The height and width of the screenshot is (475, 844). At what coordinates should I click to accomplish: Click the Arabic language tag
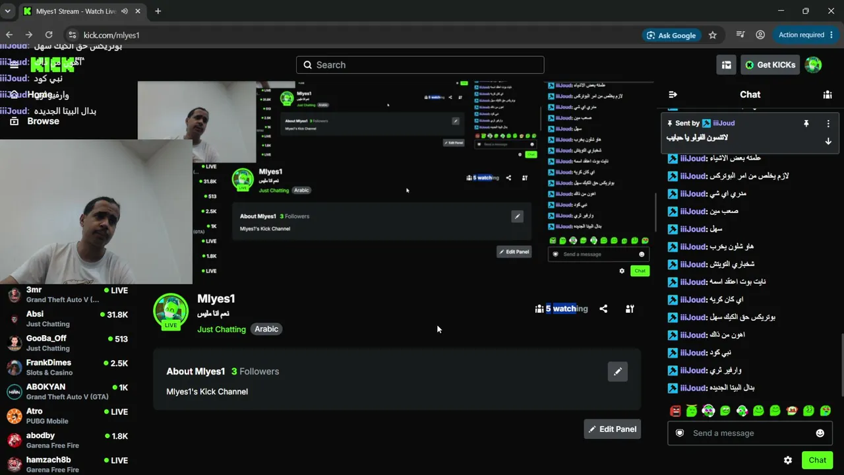coord(266,329)
